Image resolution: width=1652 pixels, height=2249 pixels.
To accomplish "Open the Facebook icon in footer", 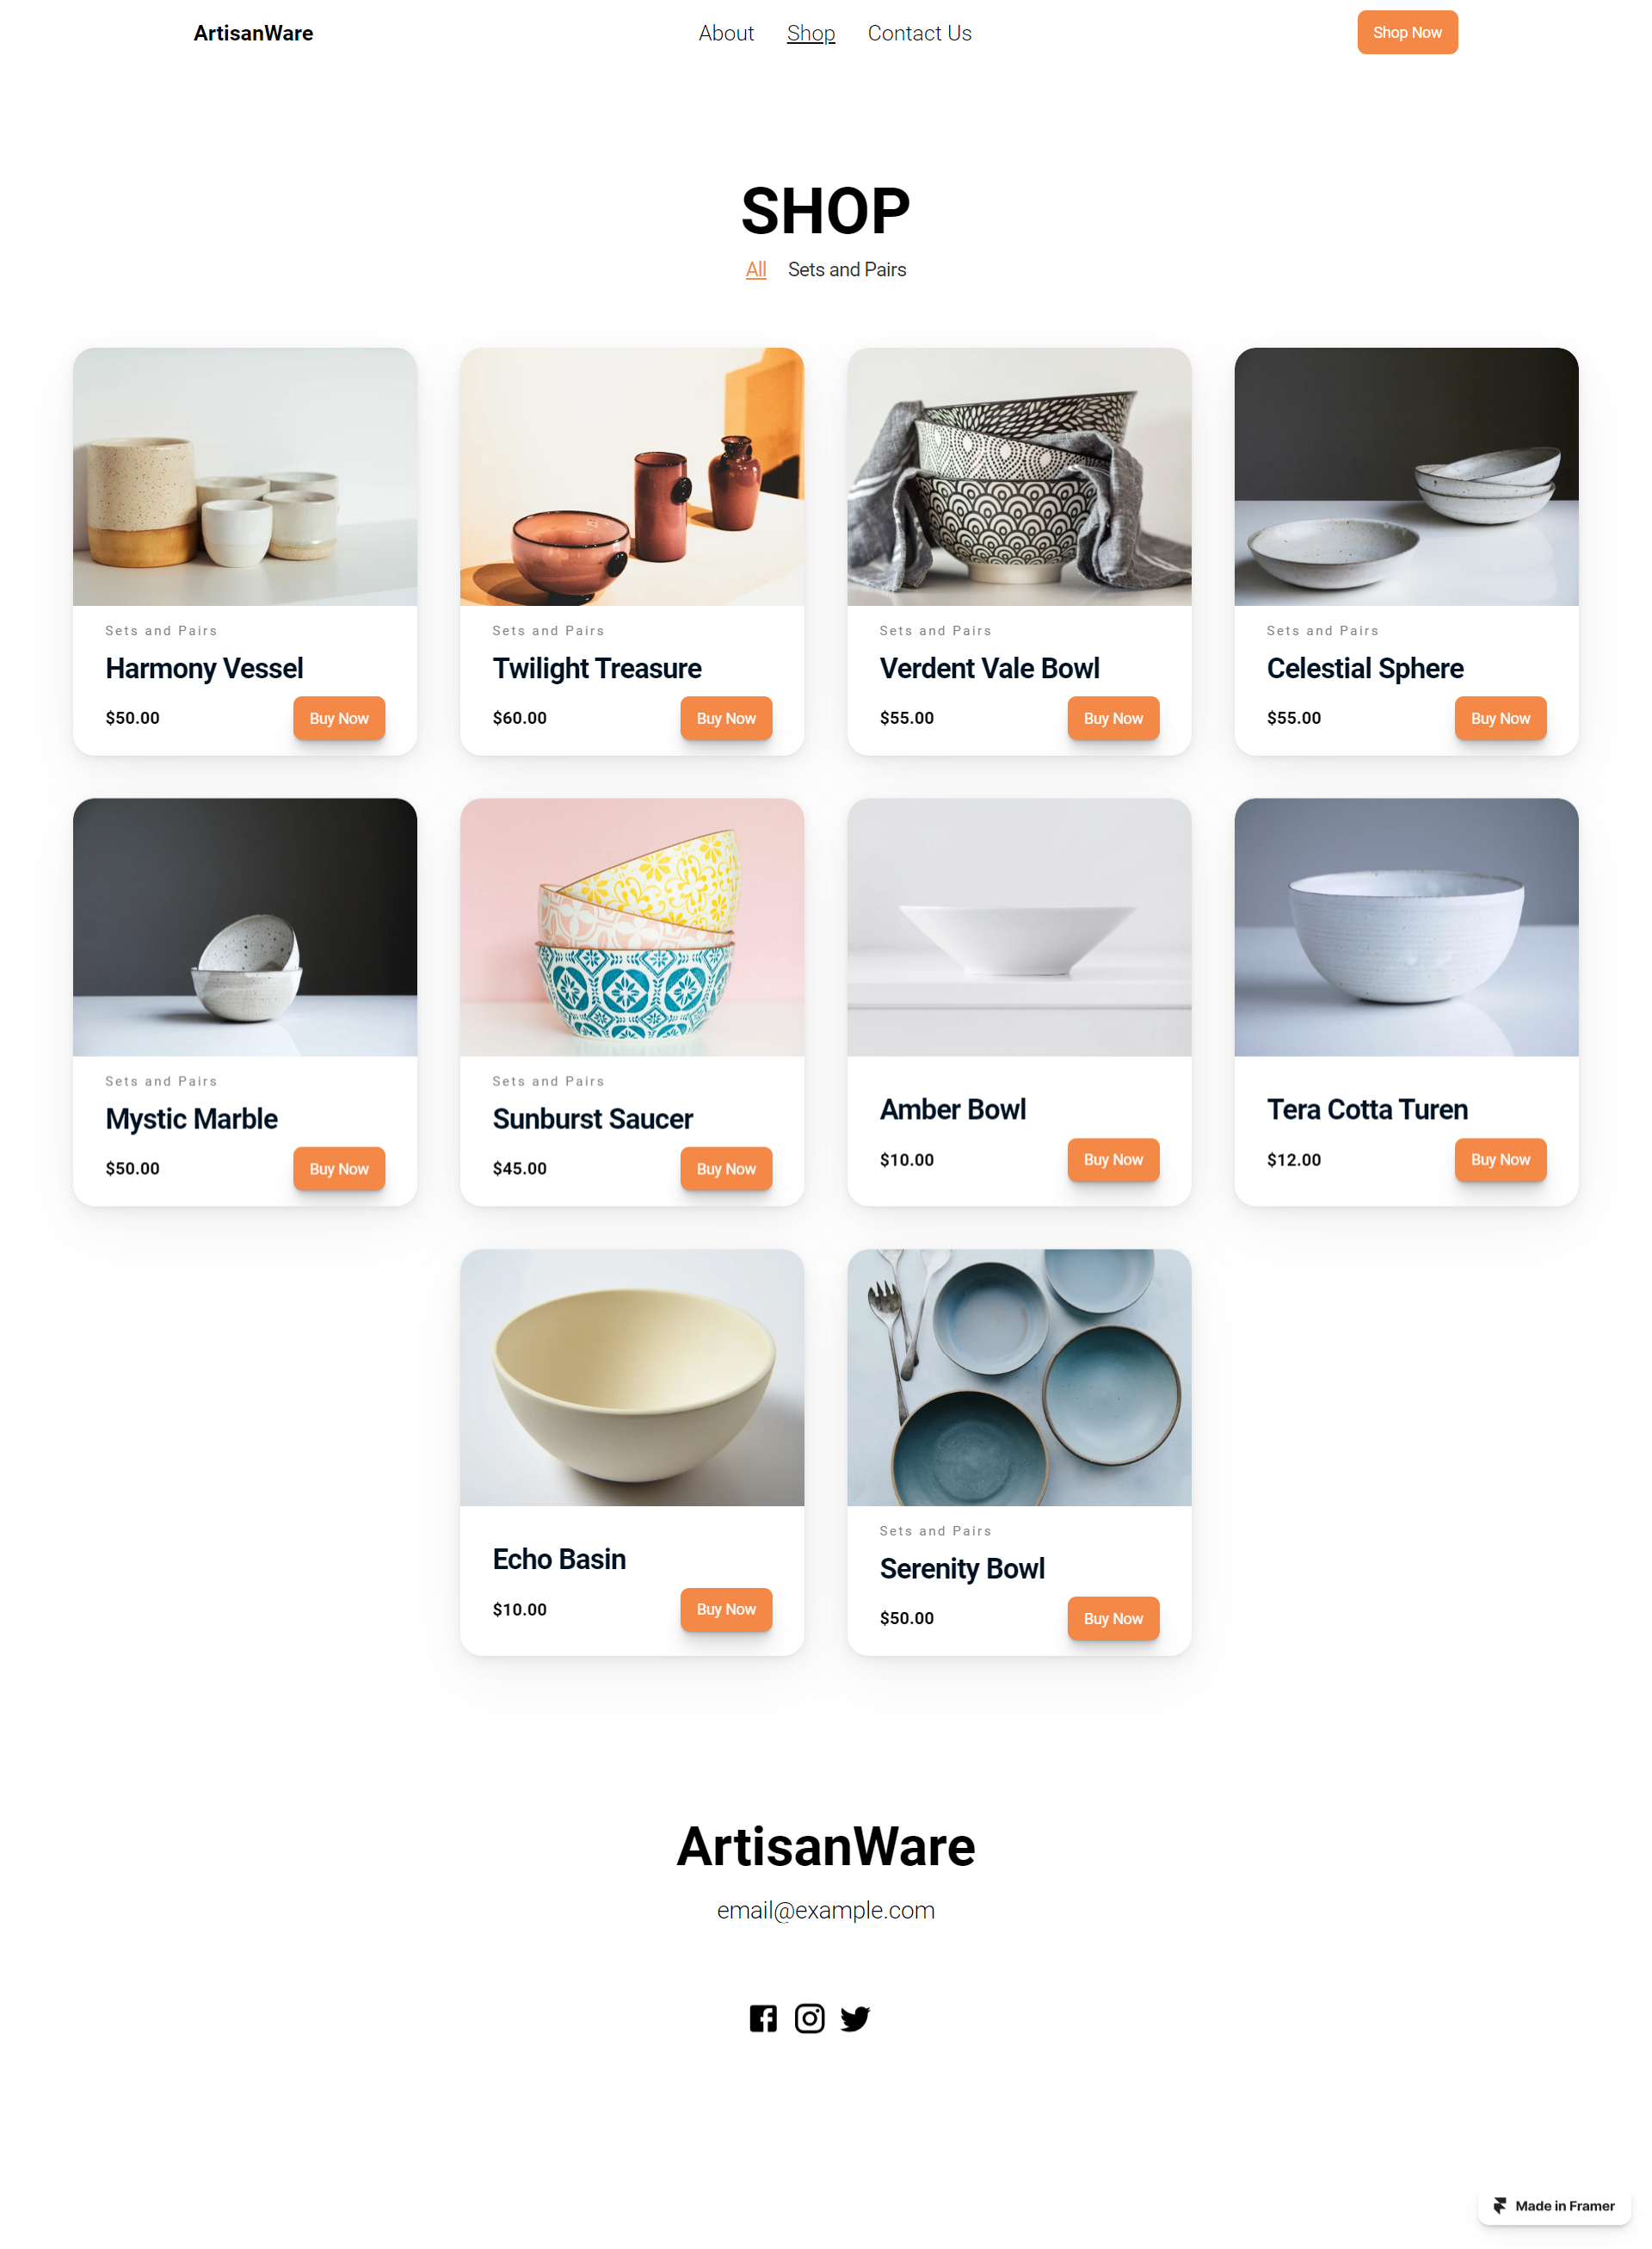I will pyautogui.click(x=763, y=2017).
